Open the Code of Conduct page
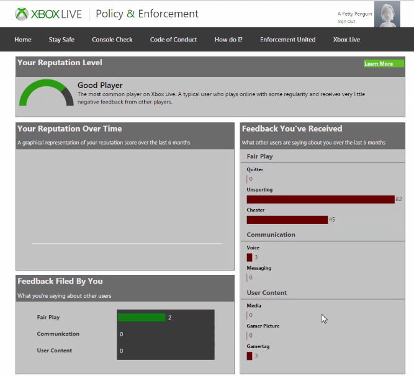 pos(173,40)
